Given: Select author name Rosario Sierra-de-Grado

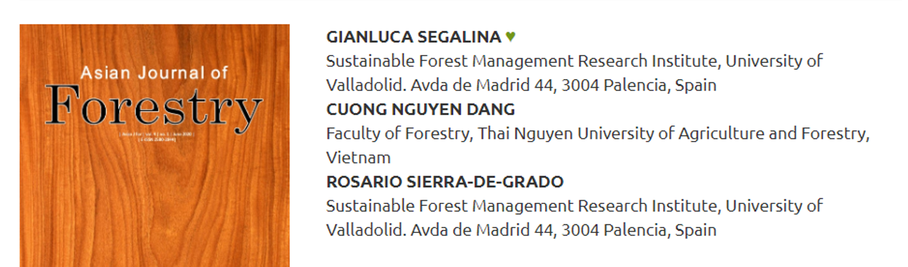Looking at the screenshot, I should [x=445, y=182].
